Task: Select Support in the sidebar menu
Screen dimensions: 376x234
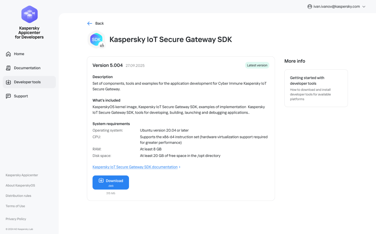Action: pos(21,96)
